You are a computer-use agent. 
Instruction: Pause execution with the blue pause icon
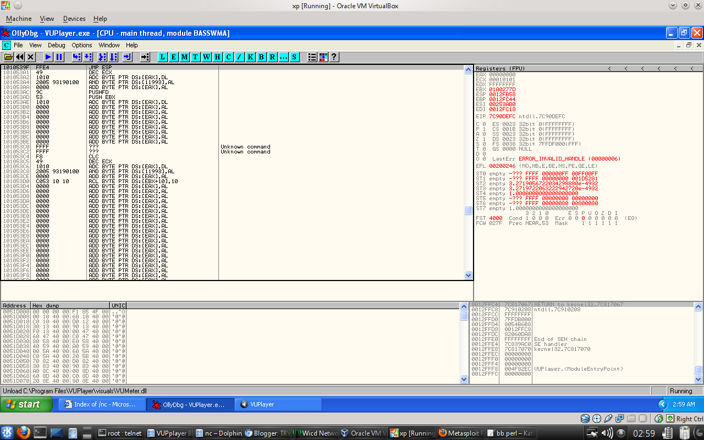click(x=59, y=57)
